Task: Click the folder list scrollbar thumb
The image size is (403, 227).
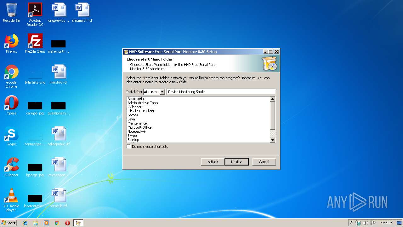Action: [273, 115]
